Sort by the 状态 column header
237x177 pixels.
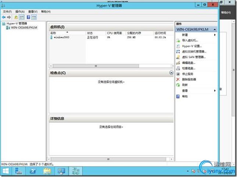[x=96, y=33]
